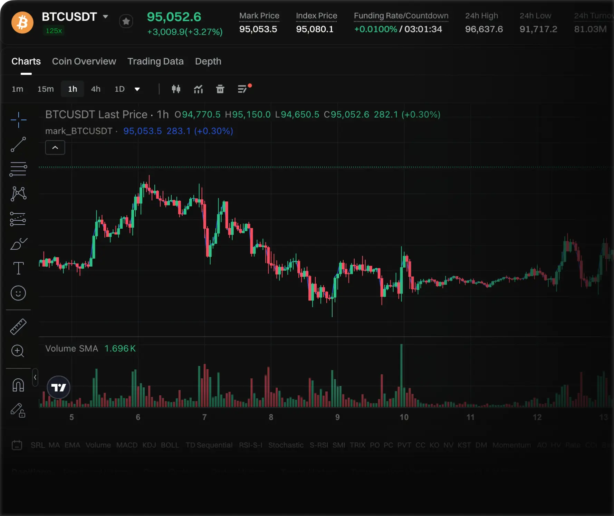614x516 pixels.
Task: Click the candlestick chart type icon
Action: tap(176, 89)
